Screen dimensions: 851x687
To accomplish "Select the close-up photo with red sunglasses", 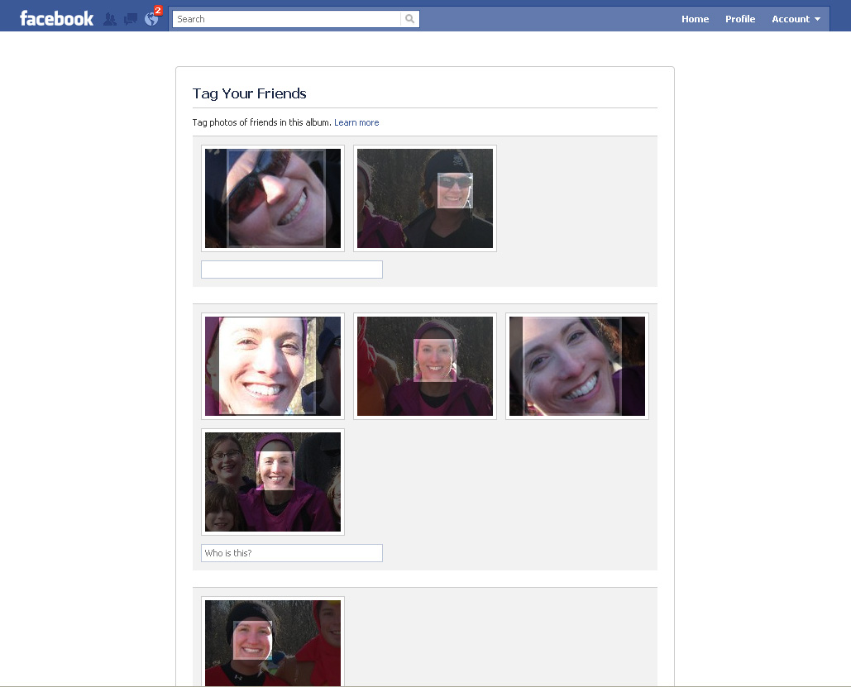I will [x=273, y=198].
